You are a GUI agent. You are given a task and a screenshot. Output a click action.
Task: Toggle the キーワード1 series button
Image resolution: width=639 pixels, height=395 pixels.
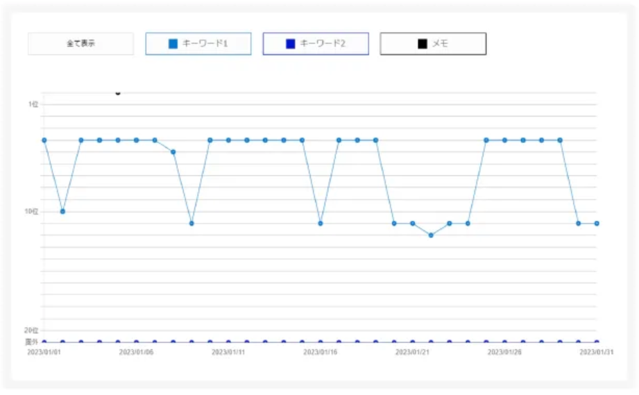198,44
